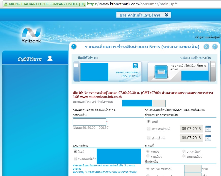Click the far-right step 1 circle icon
This screenshot has width=221, height=176.
[215, 47]
